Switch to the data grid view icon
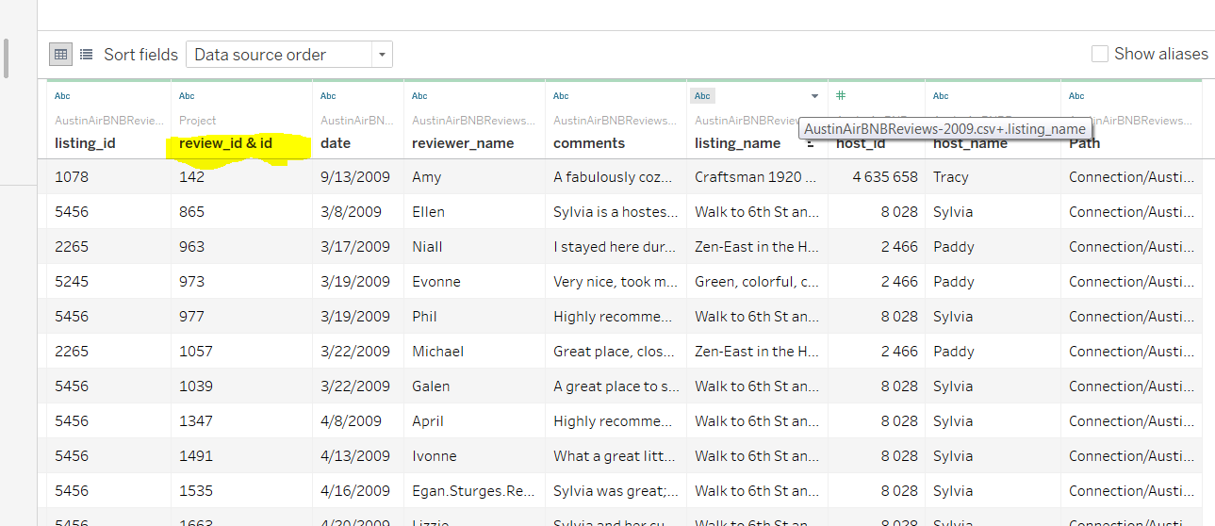The width and height of the screenshot is (1215, 526). click(x=60, y=55)
